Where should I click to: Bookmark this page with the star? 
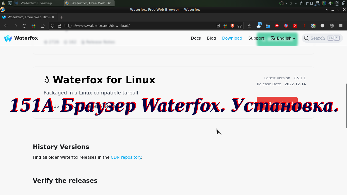pyautogui.click(x=239, y=26)
